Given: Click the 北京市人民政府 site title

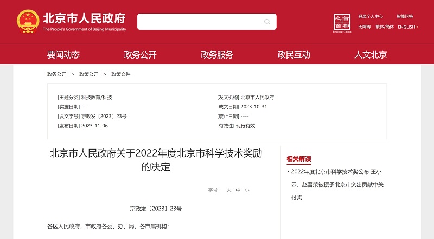Looking at the screenshot, I should click(84, 18).
